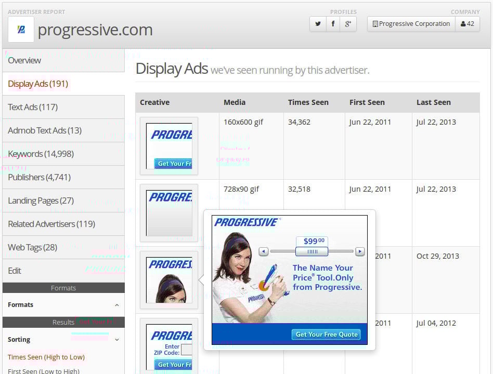Click Get Your Free Quote in ad preview
Viewport: 493px width, 374px height.
(326, 335)
